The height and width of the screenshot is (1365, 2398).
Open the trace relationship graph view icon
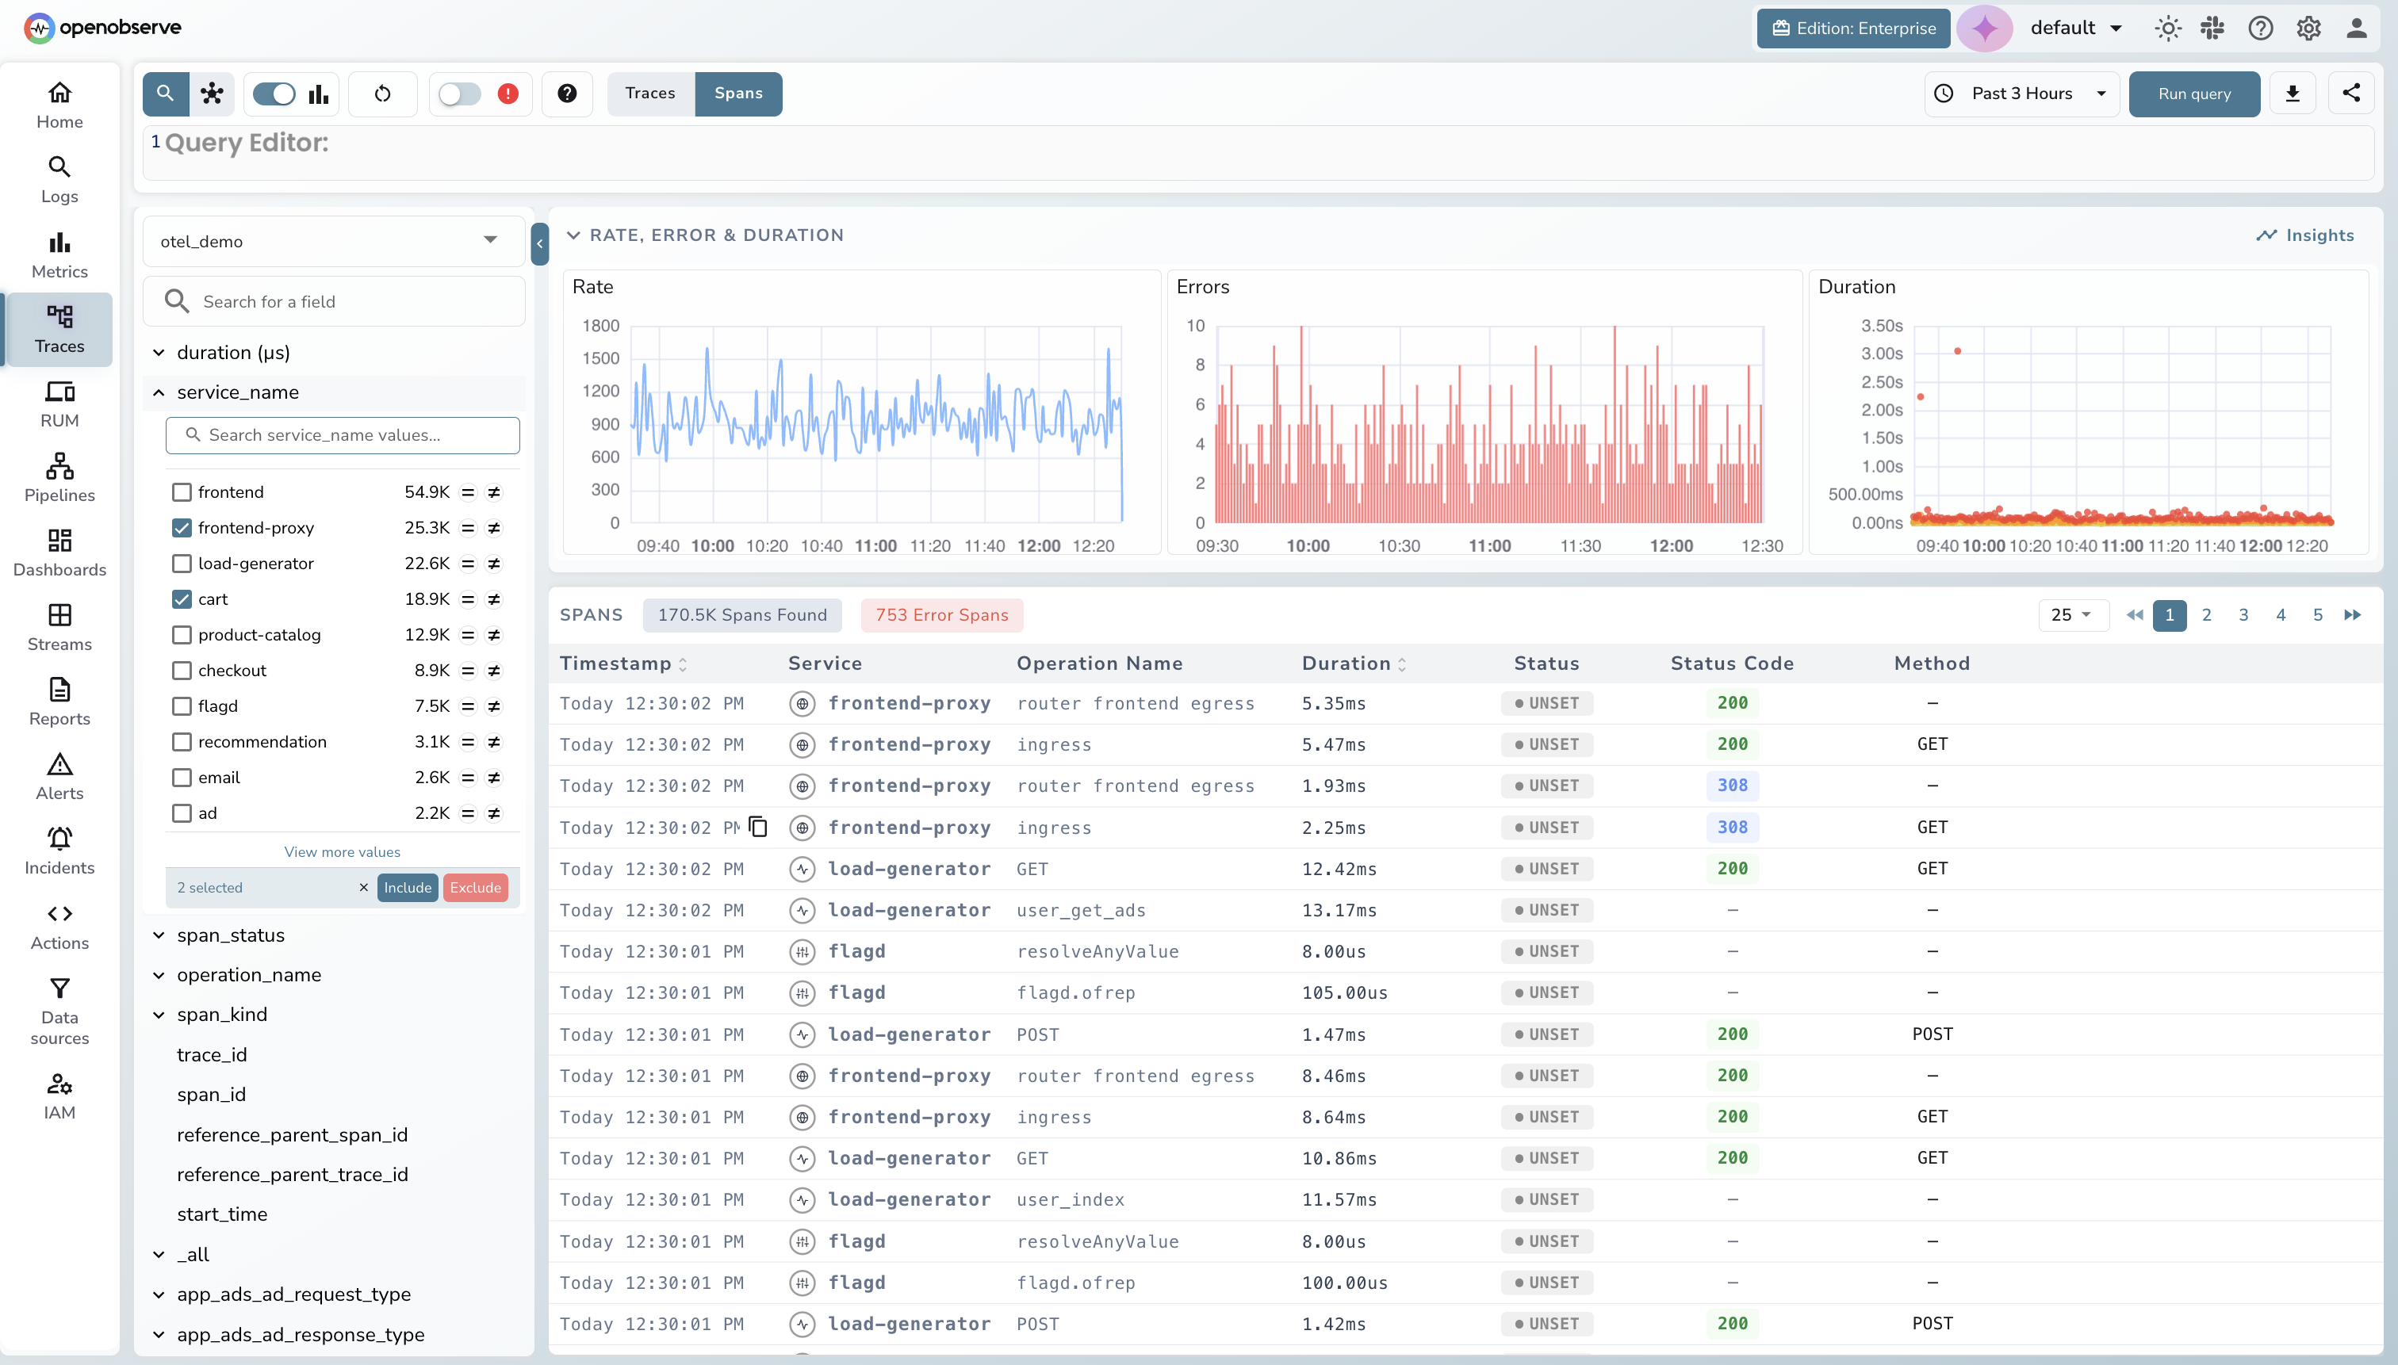[x=212, y=94]
